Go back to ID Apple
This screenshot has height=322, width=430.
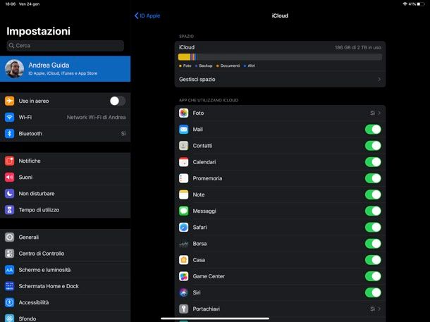(147, 16)
